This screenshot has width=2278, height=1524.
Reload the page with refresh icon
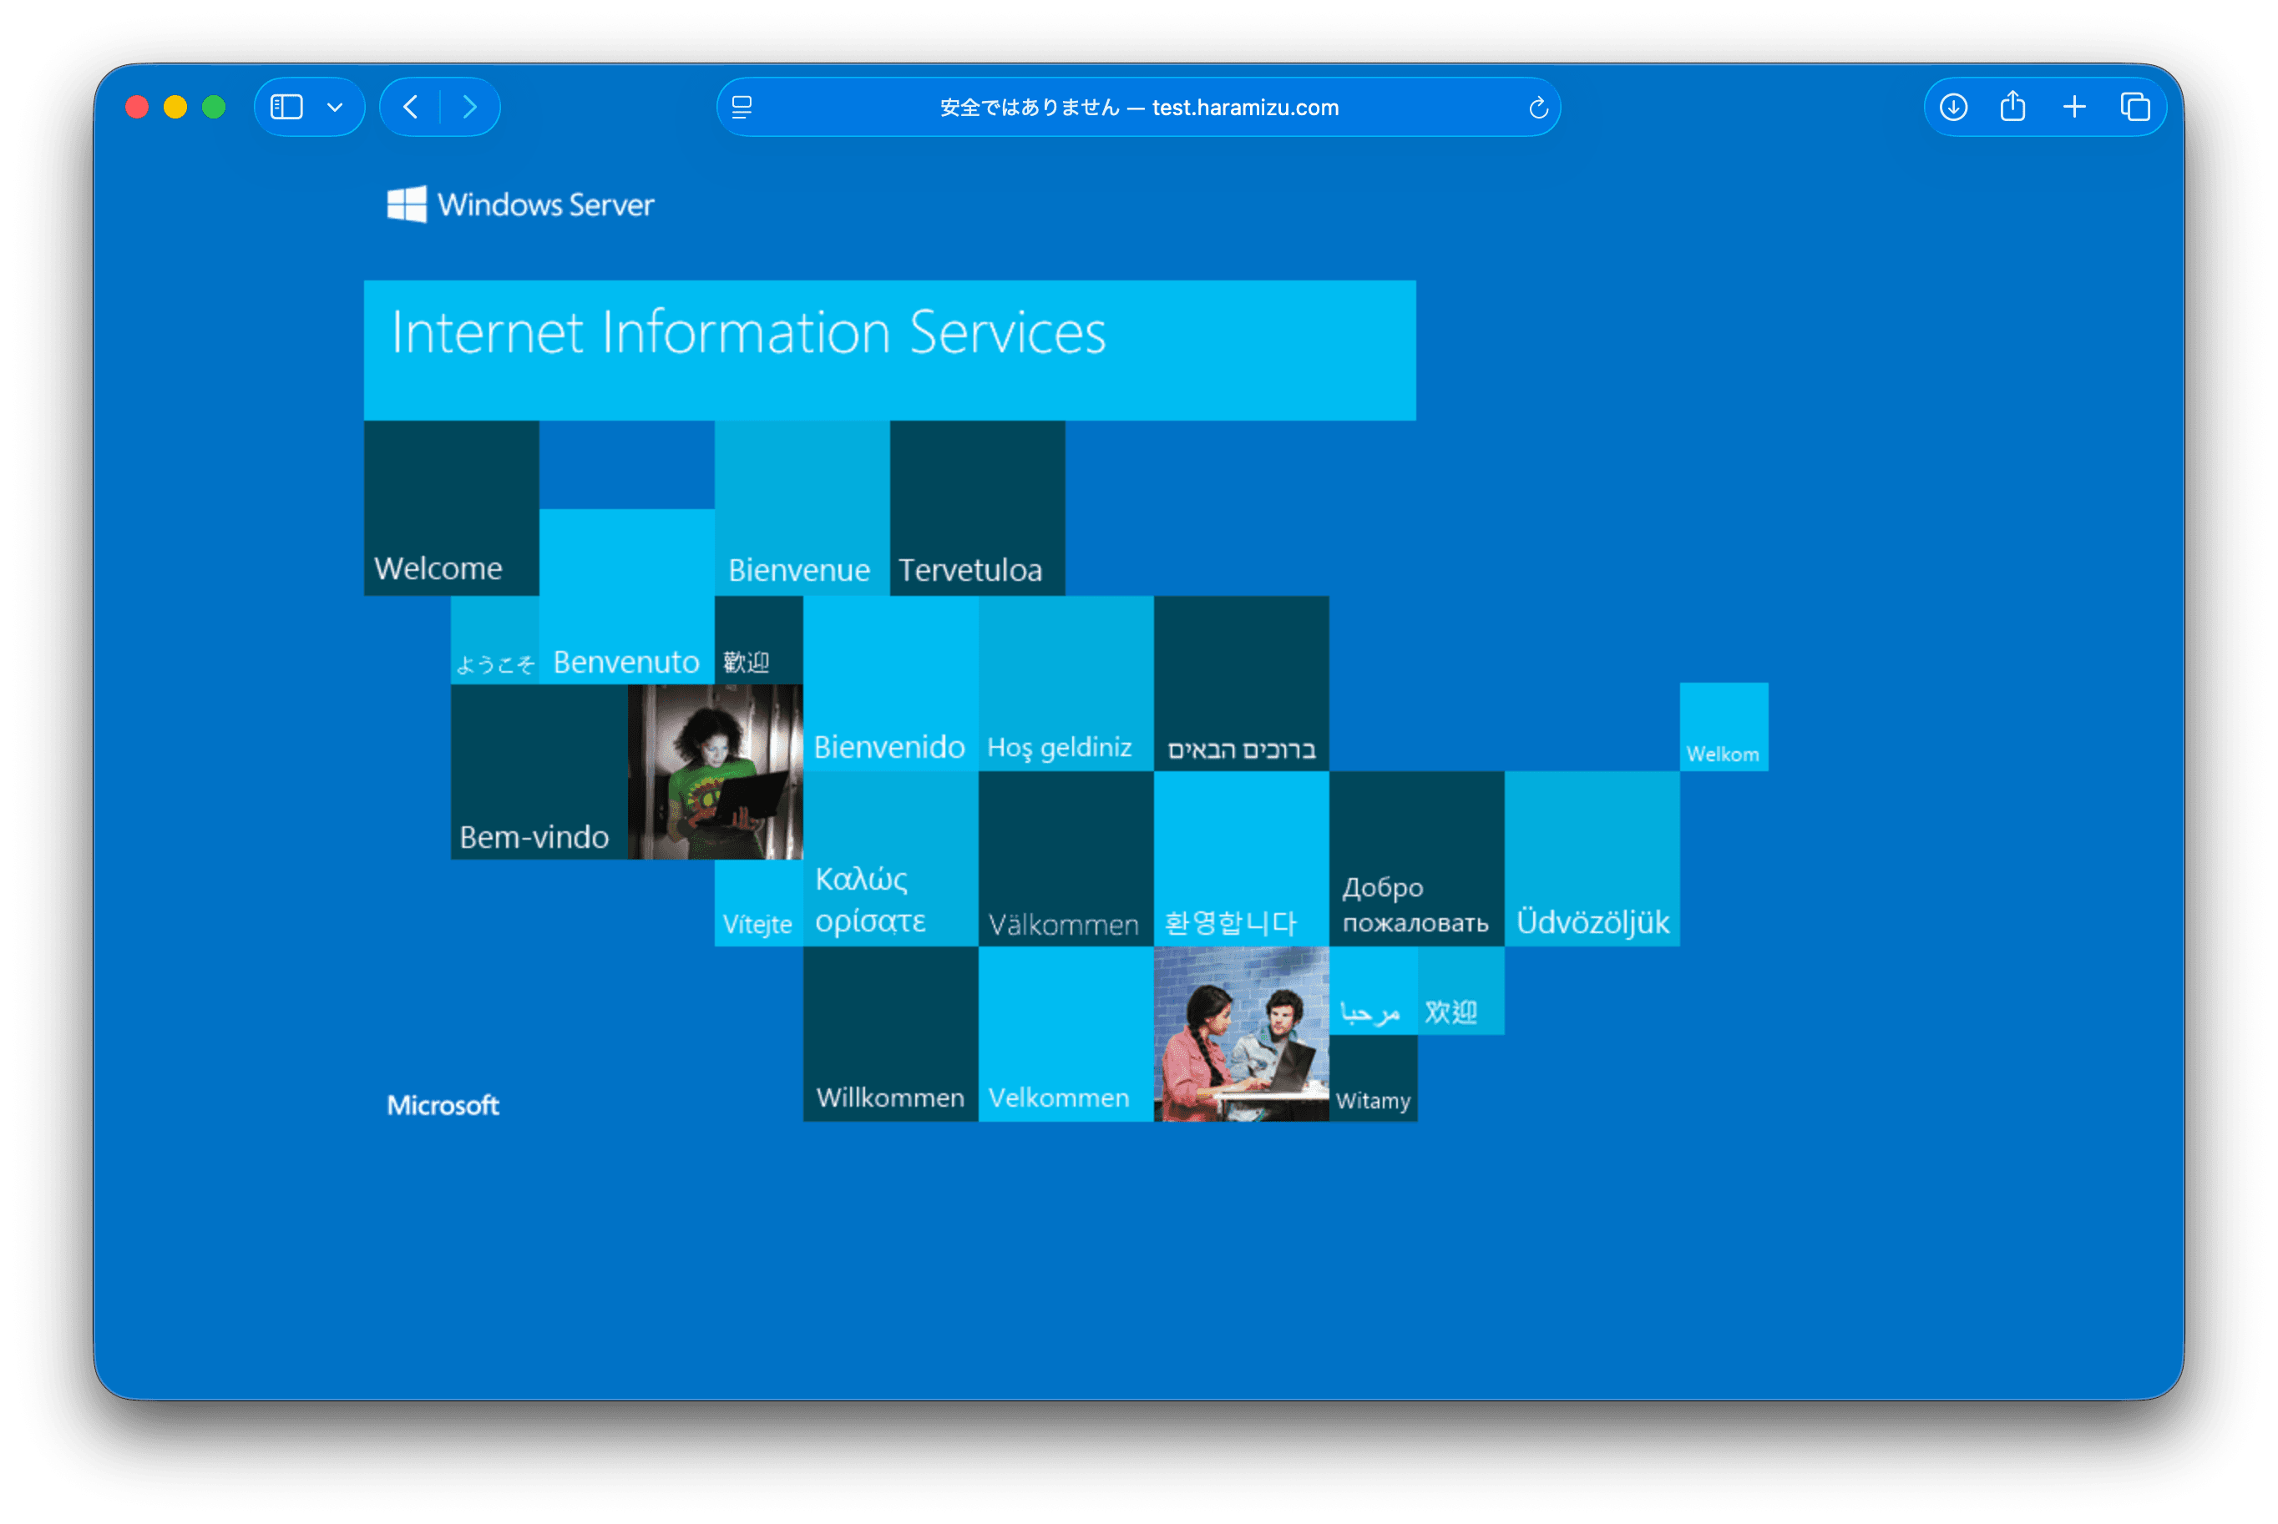point(1537,108)
